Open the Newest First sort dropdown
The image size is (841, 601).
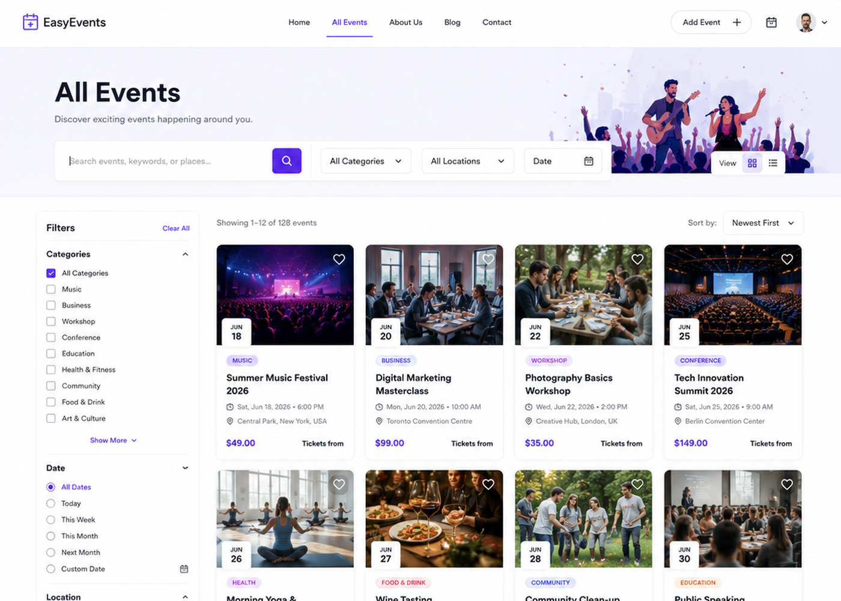pyautogui.click(x=763, y=223)
